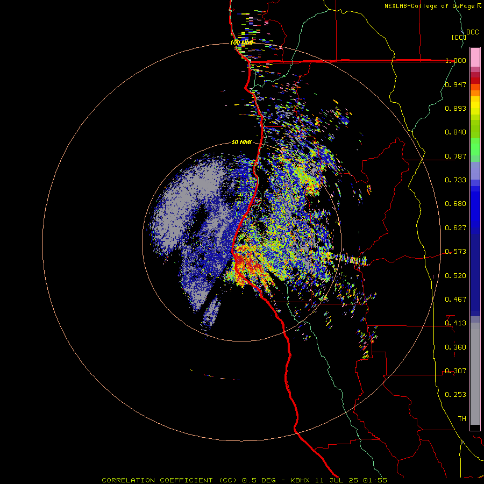Select the 0.360 color scale value
Viewport: 484px width, 484px height.
coord(455,347)
